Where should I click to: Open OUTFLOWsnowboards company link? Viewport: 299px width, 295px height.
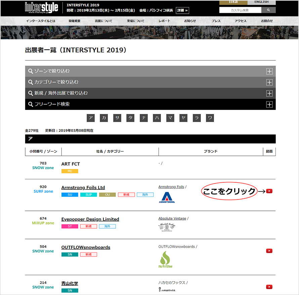pos(86,247)
